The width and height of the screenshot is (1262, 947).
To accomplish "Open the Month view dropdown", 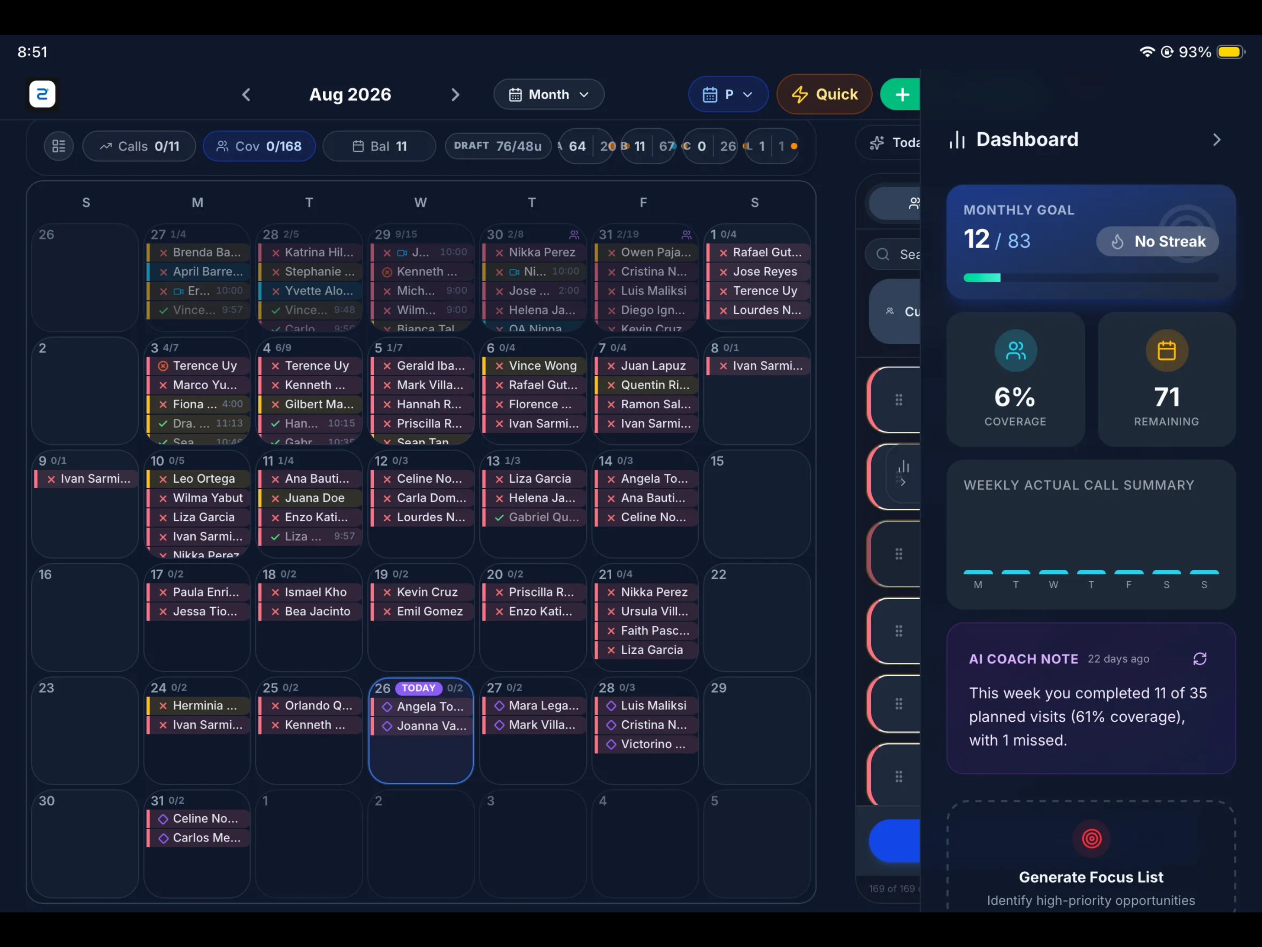I will point(548,95).
